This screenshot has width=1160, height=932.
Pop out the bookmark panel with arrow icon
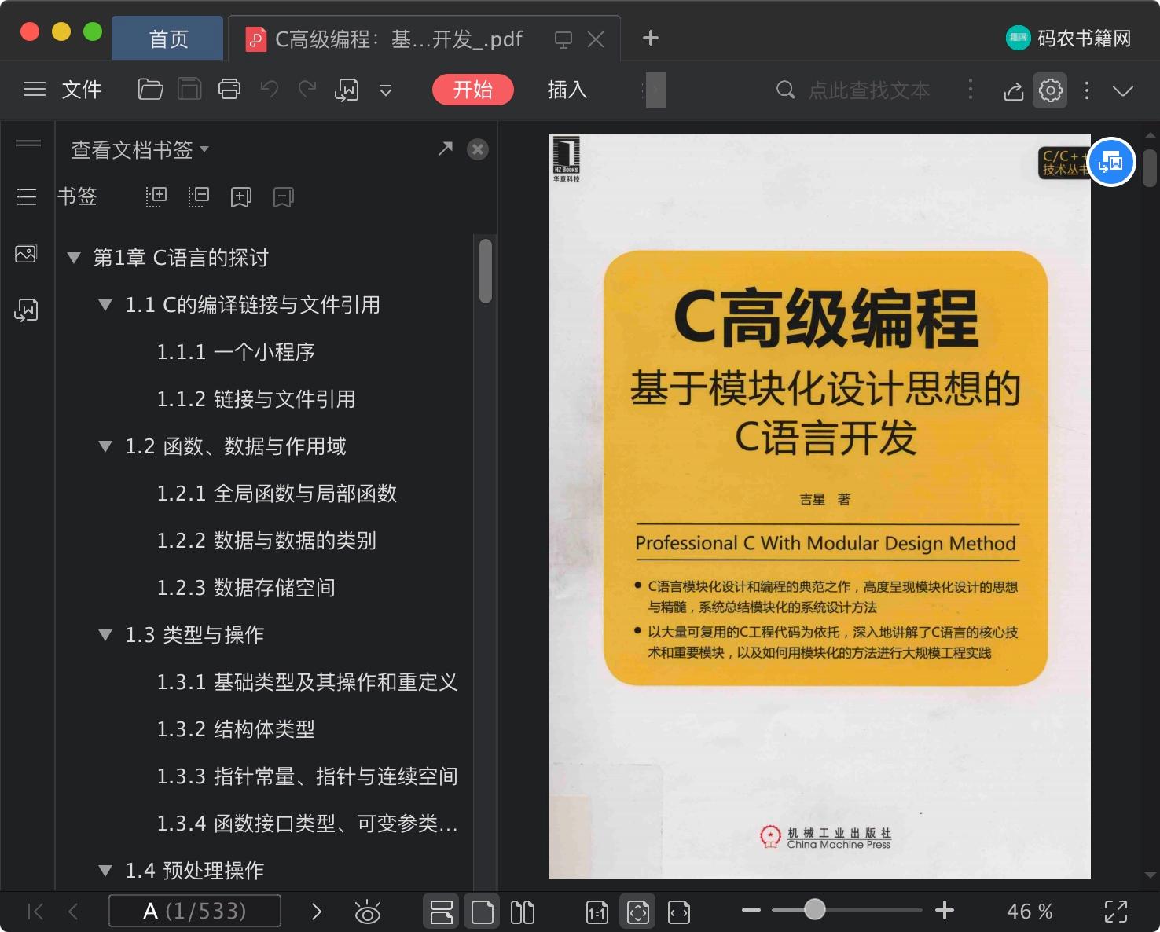click(x=446, y=149)
